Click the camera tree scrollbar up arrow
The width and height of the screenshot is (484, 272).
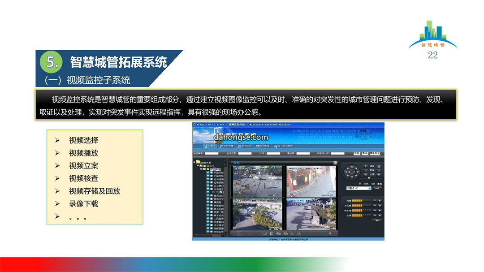click(x=225, y=161)
